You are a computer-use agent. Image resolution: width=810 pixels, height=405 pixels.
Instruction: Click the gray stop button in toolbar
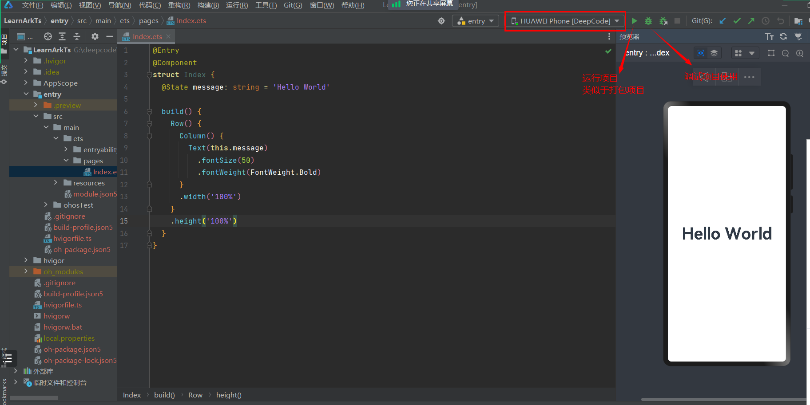tap(677, 21)
